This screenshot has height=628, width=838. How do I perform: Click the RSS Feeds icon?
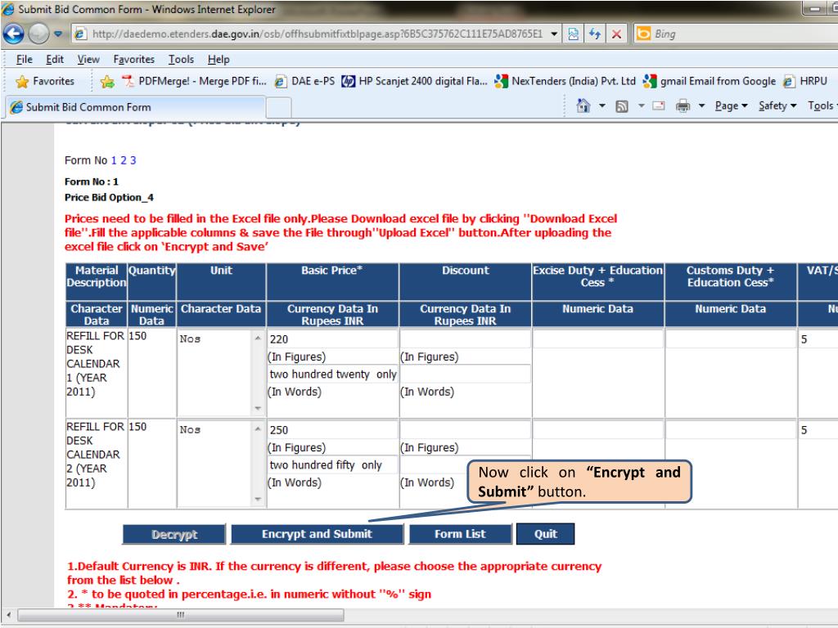(x=622, y=106)
